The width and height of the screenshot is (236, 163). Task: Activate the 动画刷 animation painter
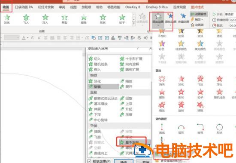pyautogui.click(x=197, y=25)
